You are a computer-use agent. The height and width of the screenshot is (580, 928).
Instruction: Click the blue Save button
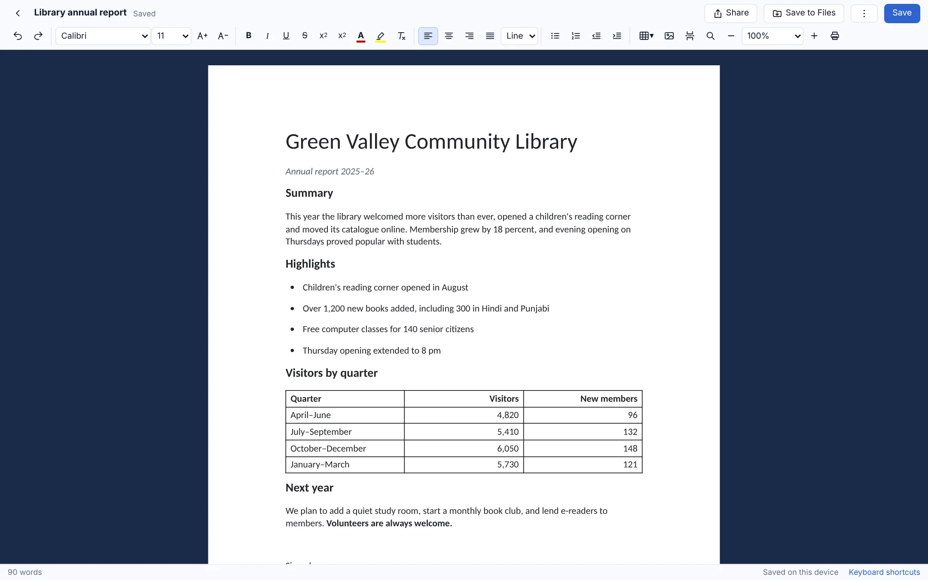[902, 13]
